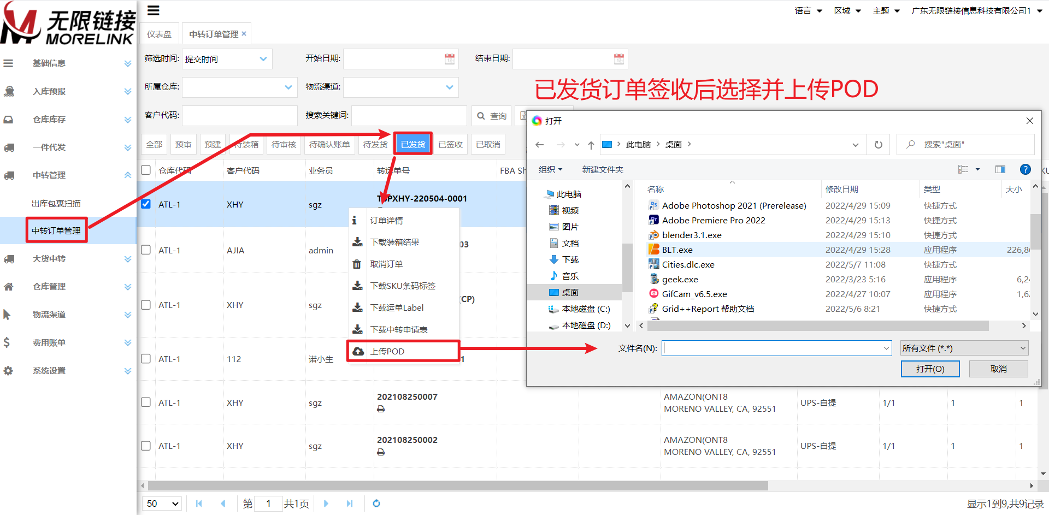Click the print icon under order 202108250002
This screenshot has width=1049, height=515.
(381, 452)
